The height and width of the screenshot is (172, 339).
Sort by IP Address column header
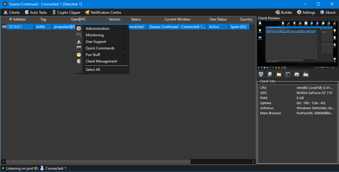pos(18,19)
